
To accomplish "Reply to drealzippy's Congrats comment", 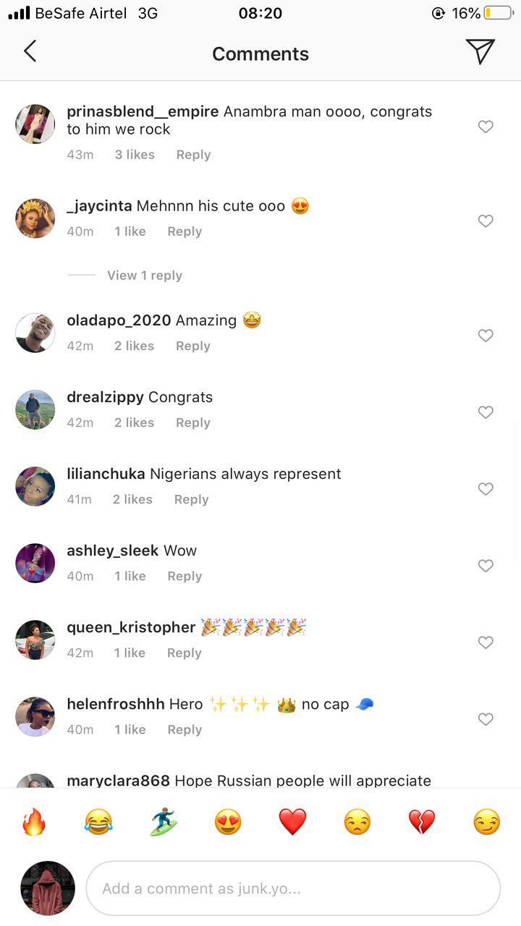I will [x=192, y=423].
